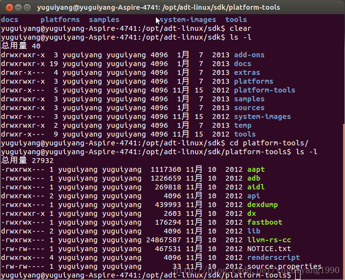This screenshot has height=280, width=345.
Task: Click file size '467531'
Action: click(x=168, y=249)
